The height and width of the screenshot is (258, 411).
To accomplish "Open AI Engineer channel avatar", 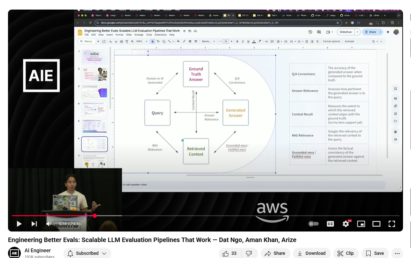I will pyautogui.click(x=14, y=253).
